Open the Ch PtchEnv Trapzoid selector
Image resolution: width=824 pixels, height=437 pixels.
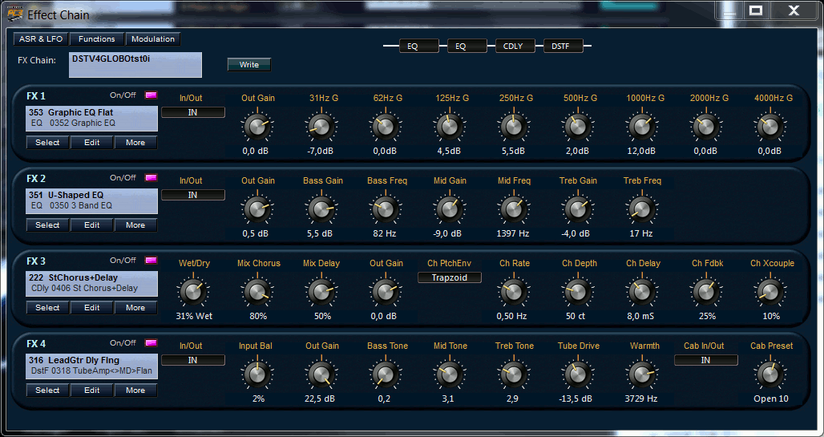tap(449, 277)
